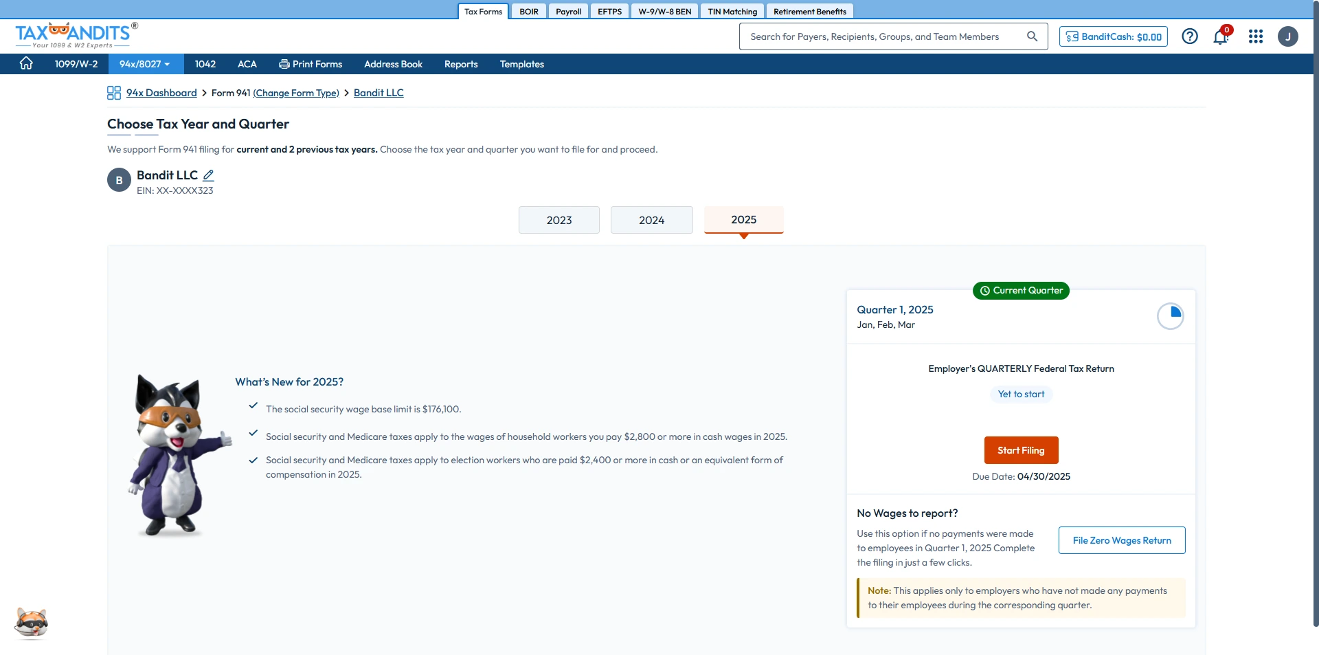Expand the 94x/8027 dropdown menu
The image size is (1319, 655).
click(144, 64)
